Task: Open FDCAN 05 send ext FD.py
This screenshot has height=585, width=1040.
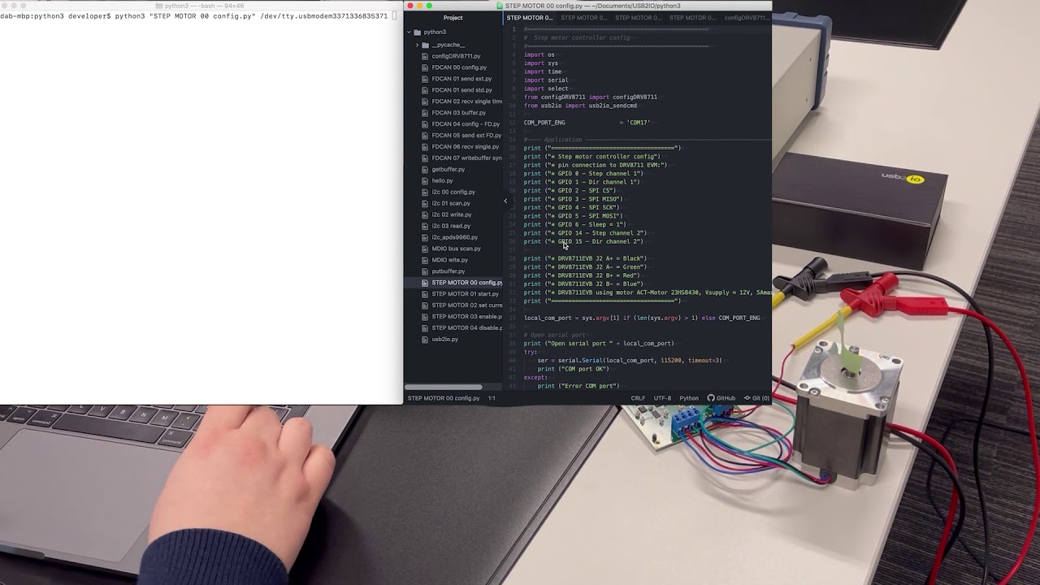Action: [x=466, y=136]
